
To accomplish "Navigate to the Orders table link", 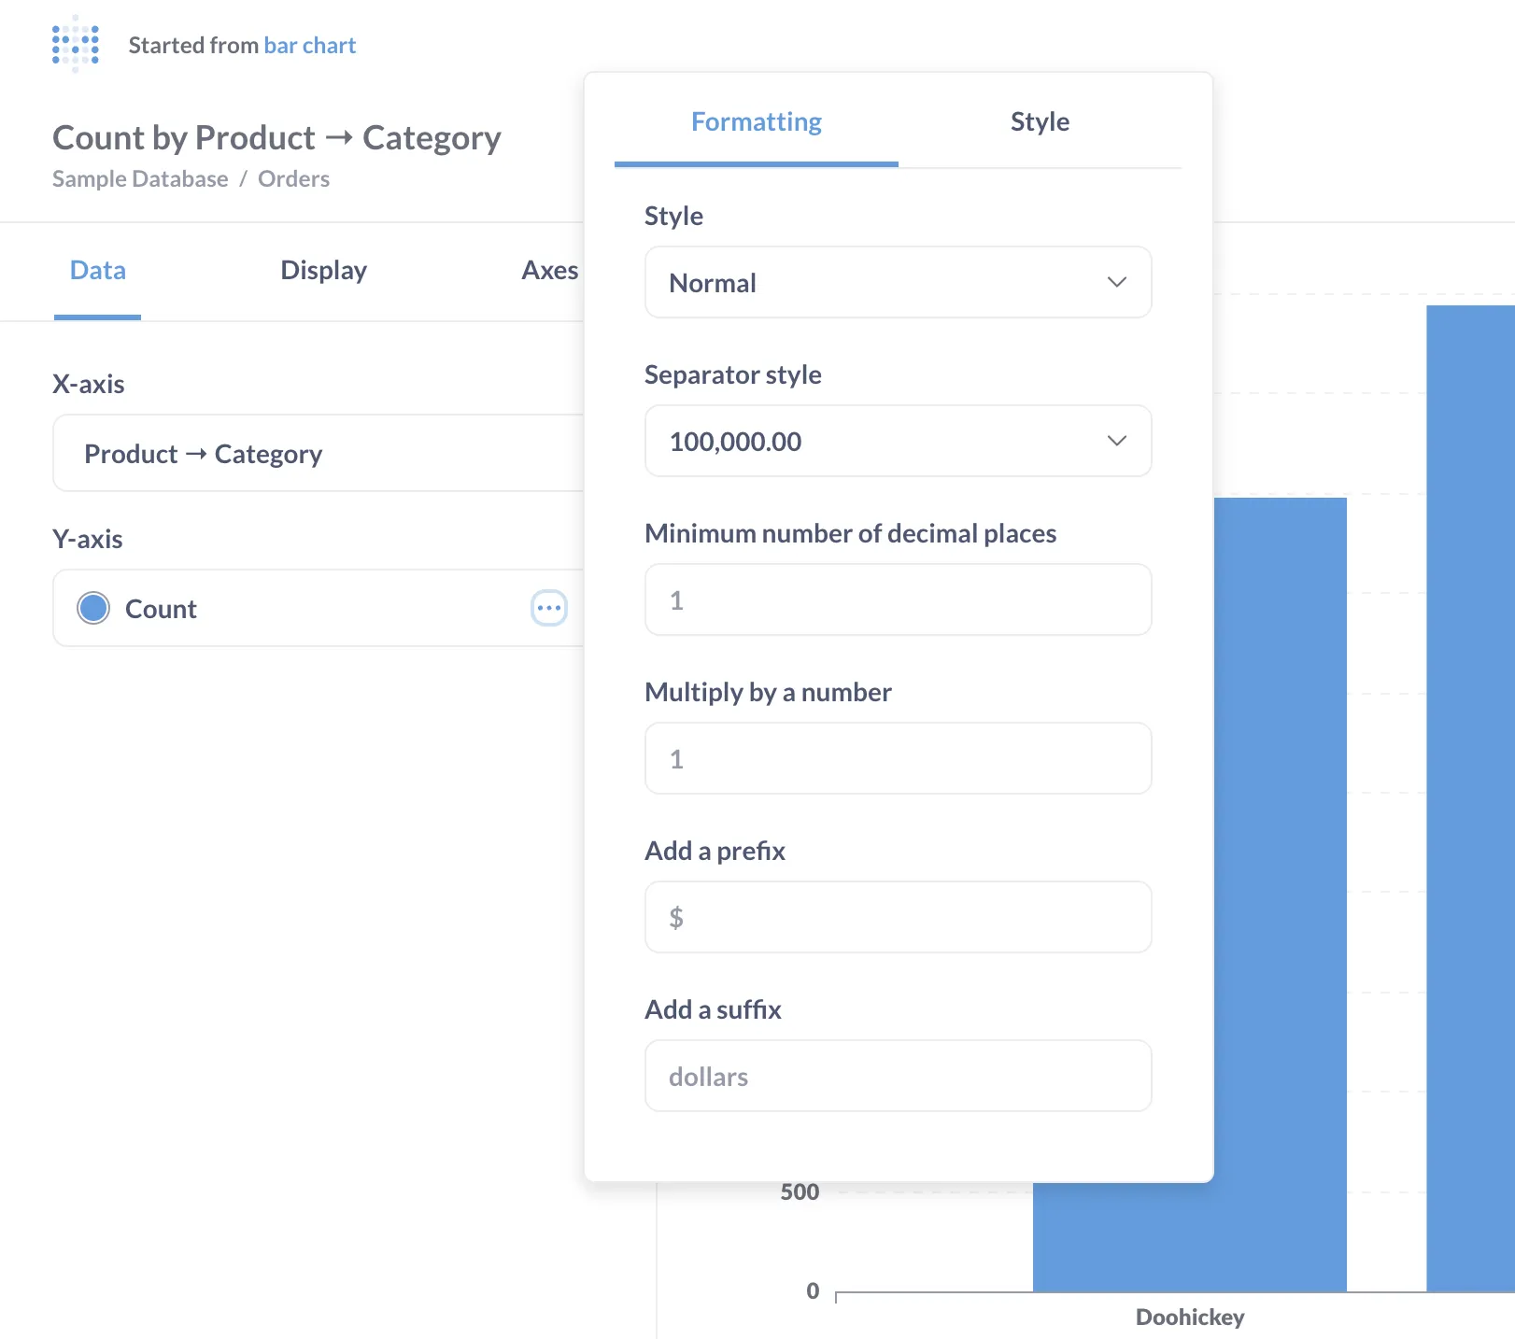I will point(293,179).
